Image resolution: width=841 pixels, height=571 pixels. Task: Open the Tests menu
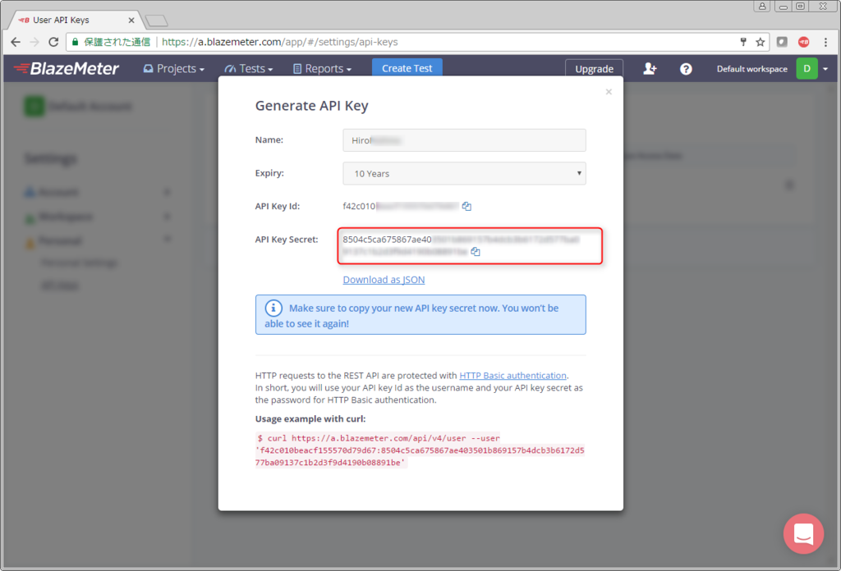tap(249, 69)
